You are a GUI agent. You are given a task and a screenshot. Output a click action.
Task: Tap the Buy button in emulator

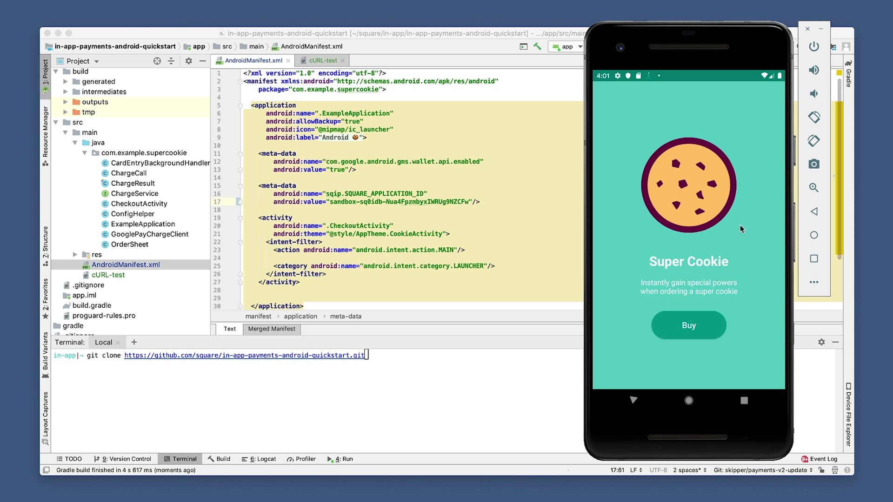[688, 325]
